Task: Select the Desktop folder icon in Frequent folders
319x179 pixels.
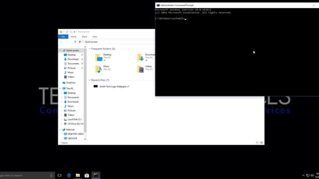Action: point(99,58)
